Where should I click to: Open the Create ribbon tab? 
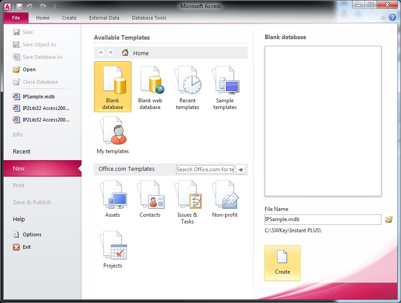click(x=69, y=18)
